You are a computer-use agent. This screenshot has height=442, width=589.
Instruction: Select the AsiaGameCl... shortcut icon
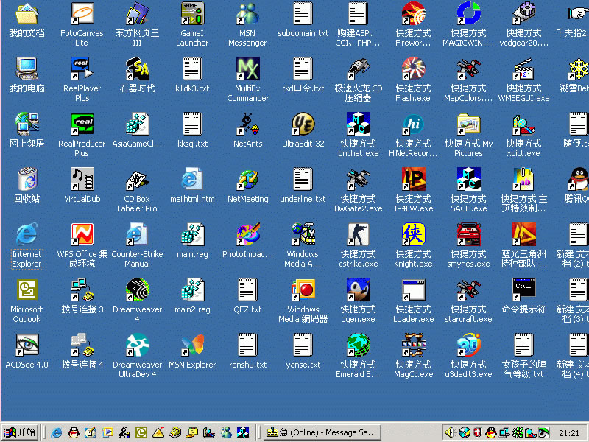(x=137, y=124)
